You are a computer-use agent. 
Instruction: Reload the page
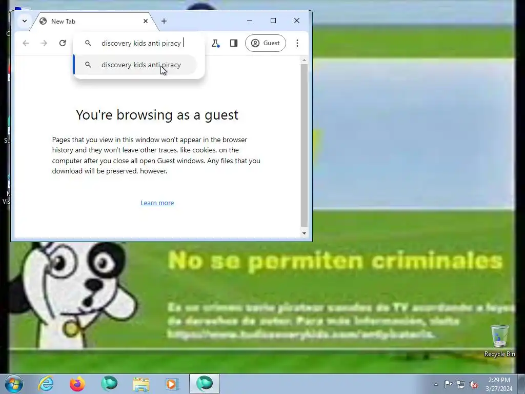(62, 43)
